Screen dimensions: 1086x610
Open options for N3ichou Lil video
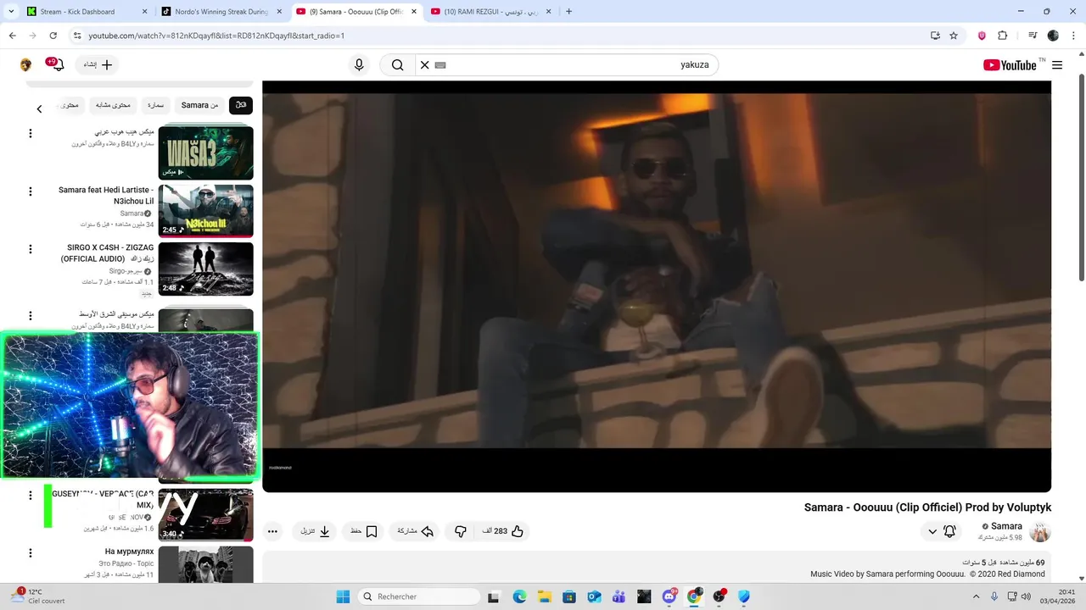coord(31,191)
